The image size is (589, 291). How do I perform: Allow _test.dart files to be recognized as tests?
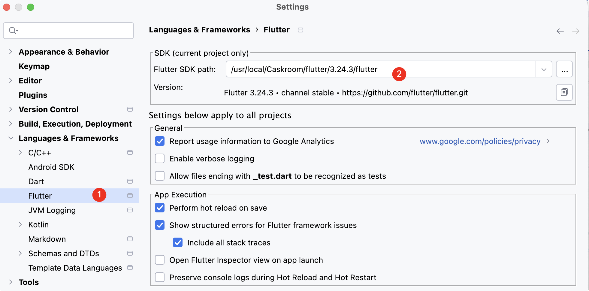pos(160,176)
